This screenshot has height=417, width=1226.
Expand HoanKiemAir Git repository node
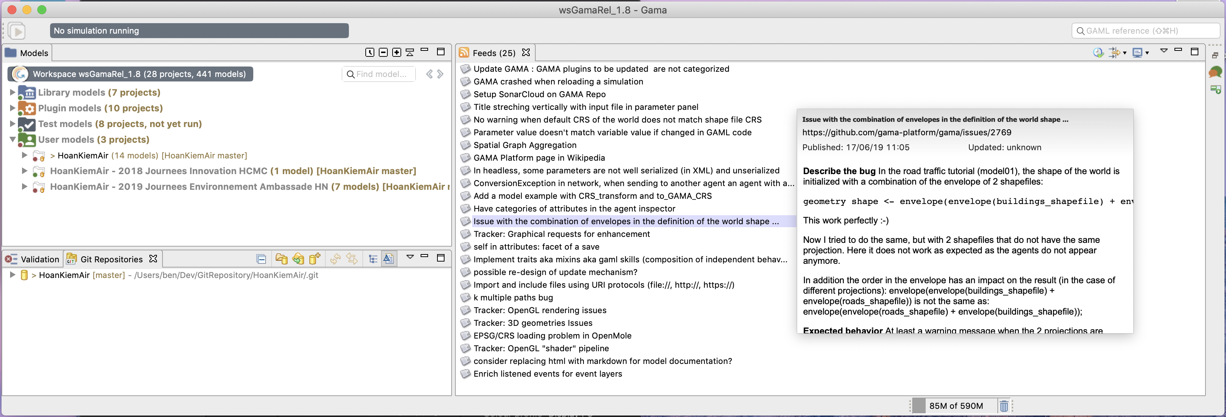12,275
